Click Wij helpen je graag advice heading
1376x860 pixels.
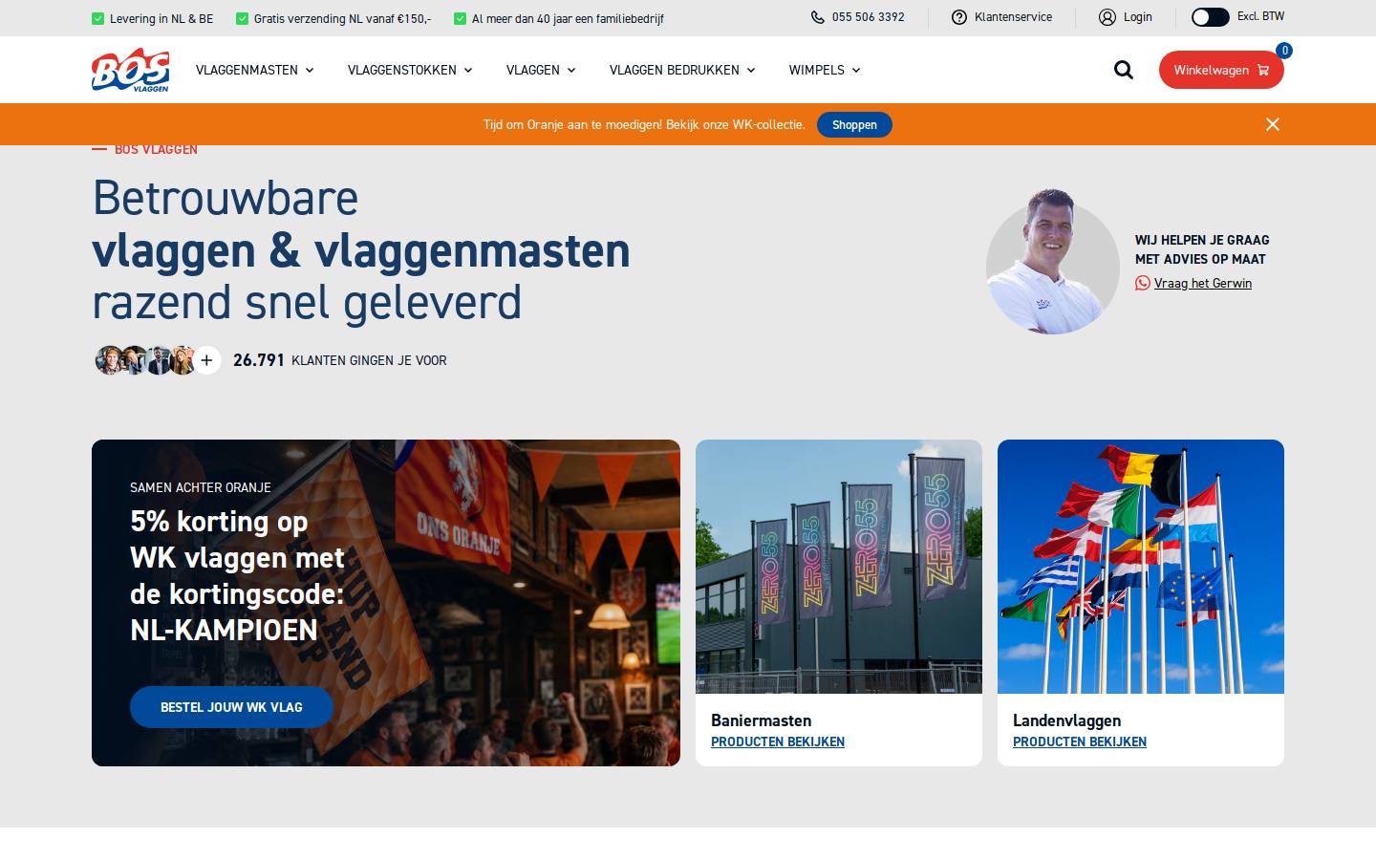pos(1202,249)
